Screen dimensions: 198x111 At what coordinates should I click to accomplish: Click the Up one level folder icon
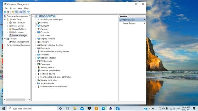13,12
